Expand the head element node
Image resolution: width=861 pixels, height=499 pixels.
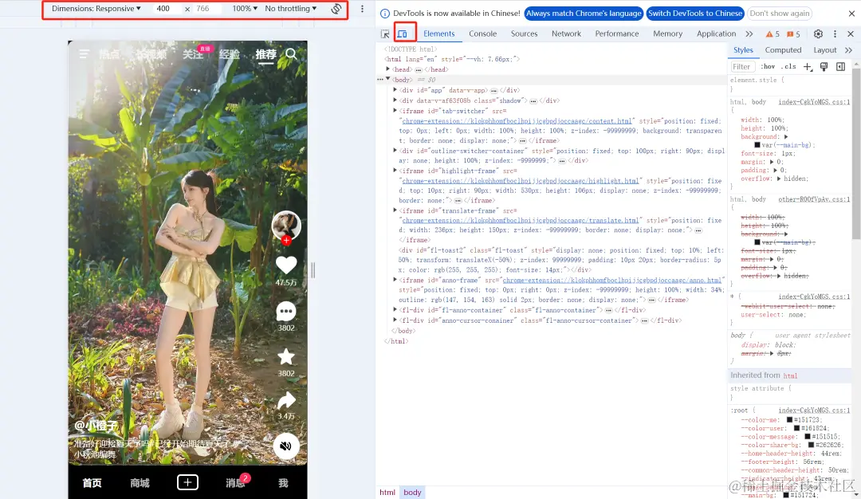(387, 69)
